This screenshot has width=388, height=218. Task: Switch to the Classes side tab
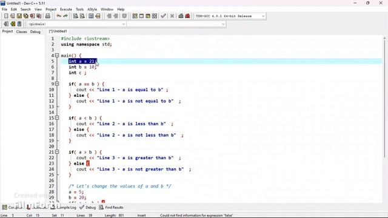[22, 31]
